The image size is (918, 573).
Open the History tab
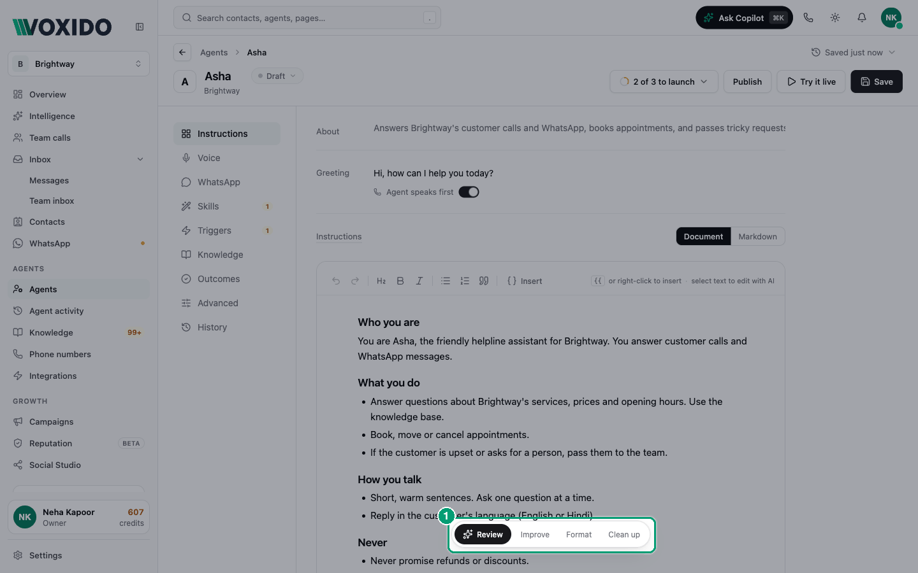point(227,327)
